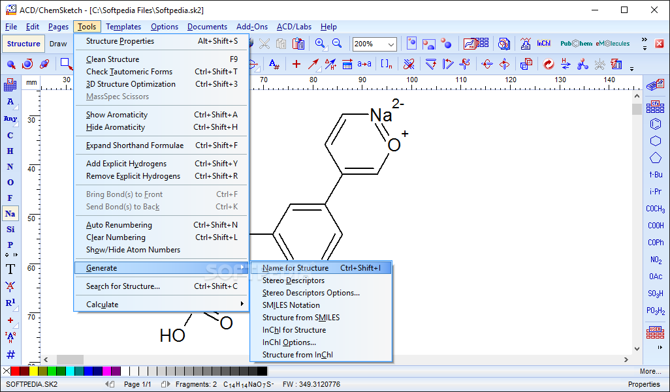Click the More... colors button
Screen dimensions: 670x392
650,372
